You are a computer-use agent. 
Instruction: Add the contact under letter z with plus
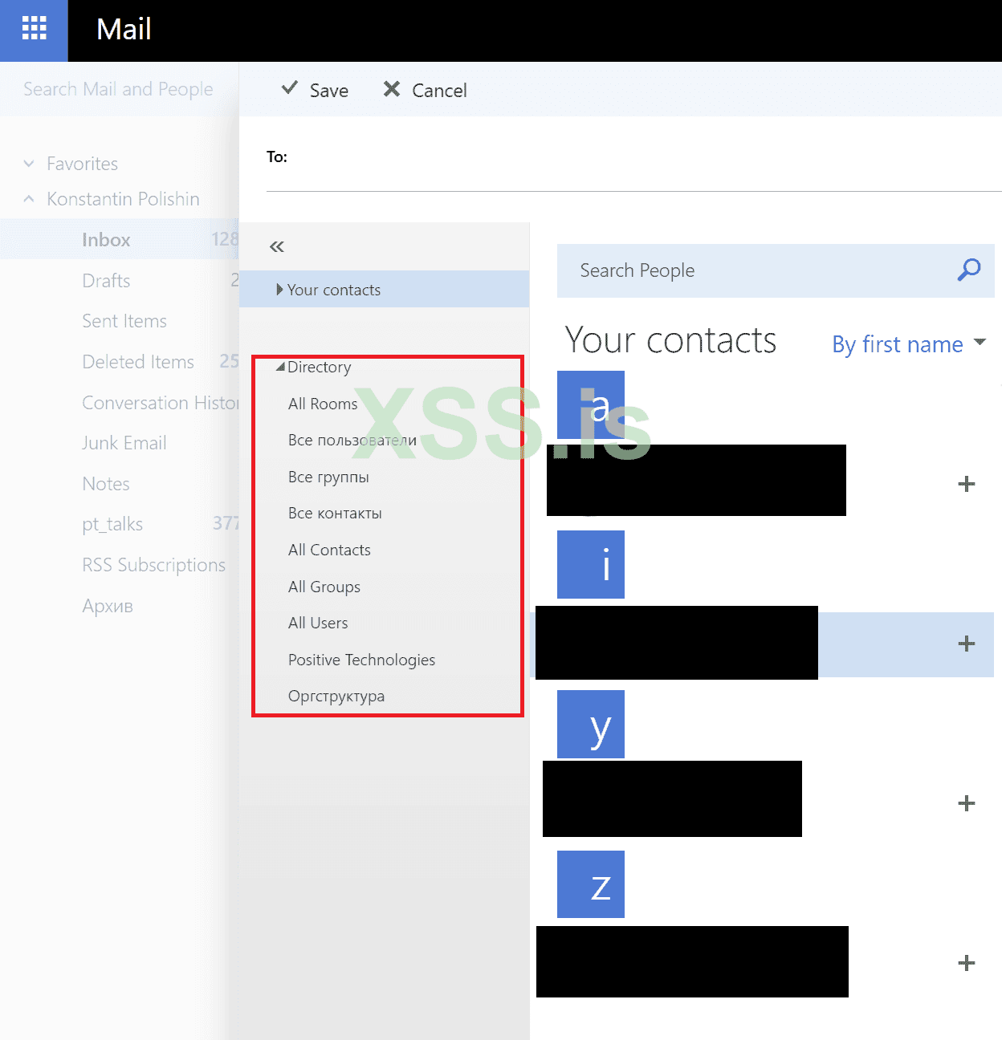pos(967,963)
